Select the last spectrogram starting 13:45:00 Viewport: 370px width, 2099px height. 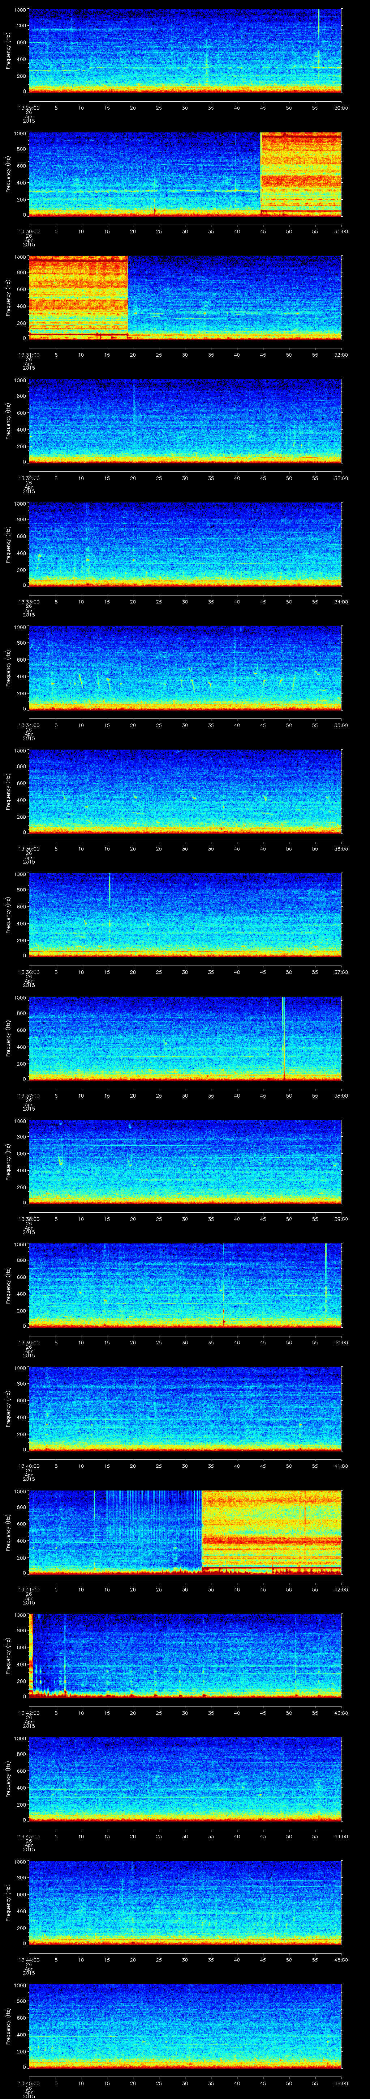click(x=185, y=2026)
